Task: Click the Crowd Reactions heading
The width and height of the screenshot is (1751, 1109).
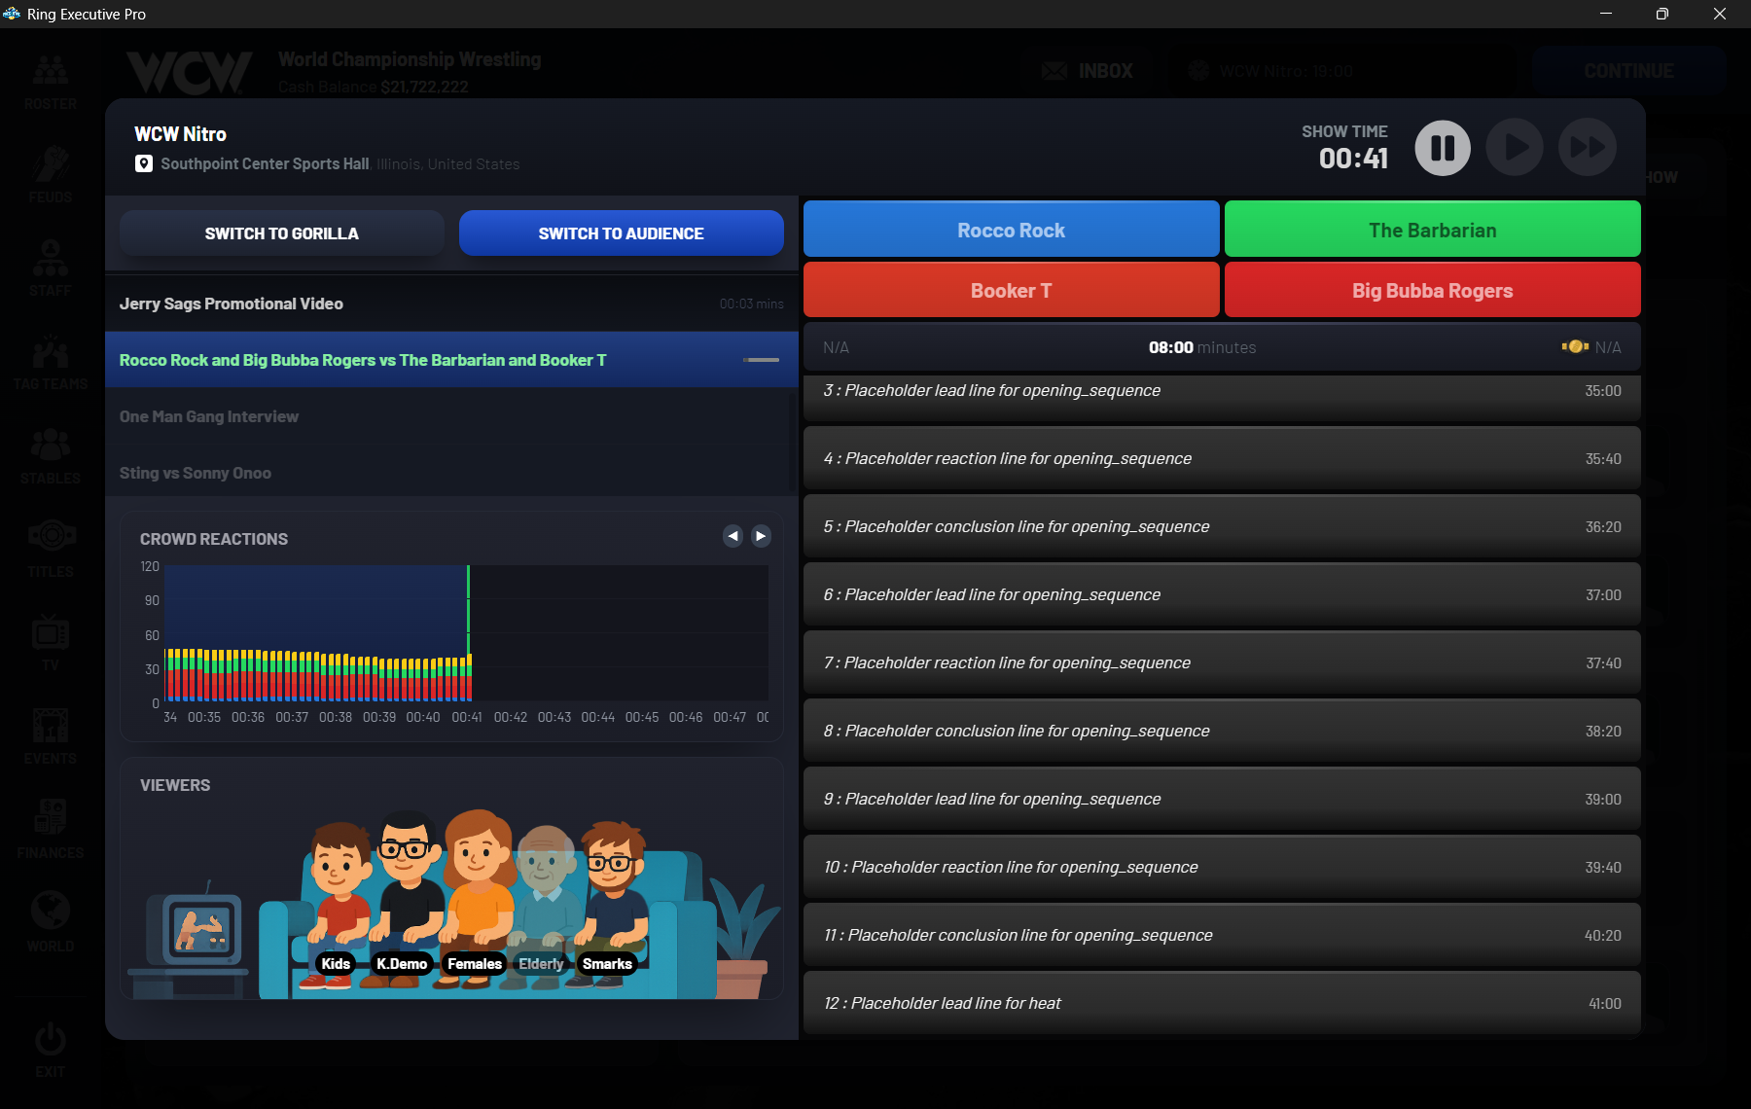Action: 214,539
